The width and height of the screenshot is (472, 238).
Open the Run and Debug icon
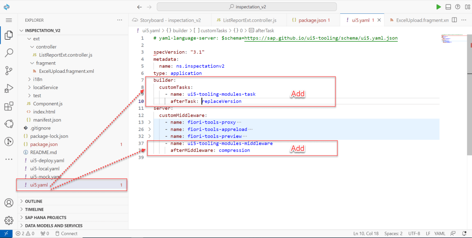[x=8, y=89]
